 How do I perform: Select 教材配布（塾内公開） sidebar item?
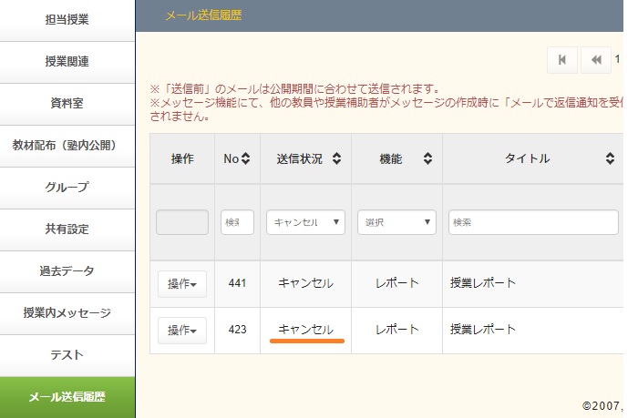67,146
